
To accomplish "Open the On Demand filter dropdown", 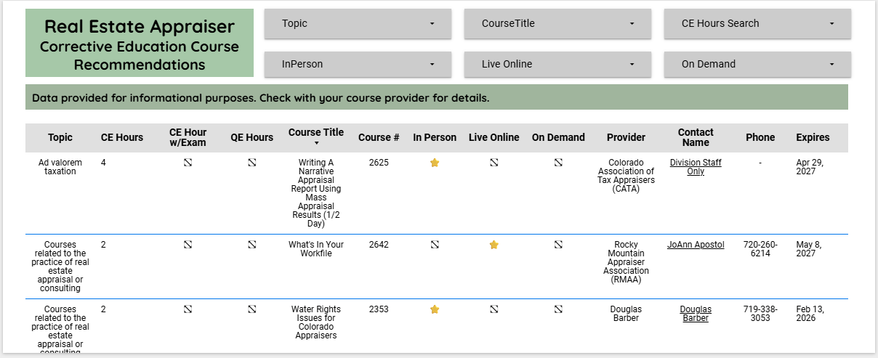I will coord(757,65).
